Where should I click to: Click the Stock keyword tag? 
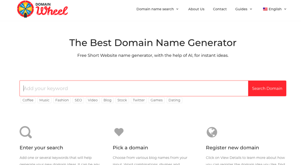(122, 100)
